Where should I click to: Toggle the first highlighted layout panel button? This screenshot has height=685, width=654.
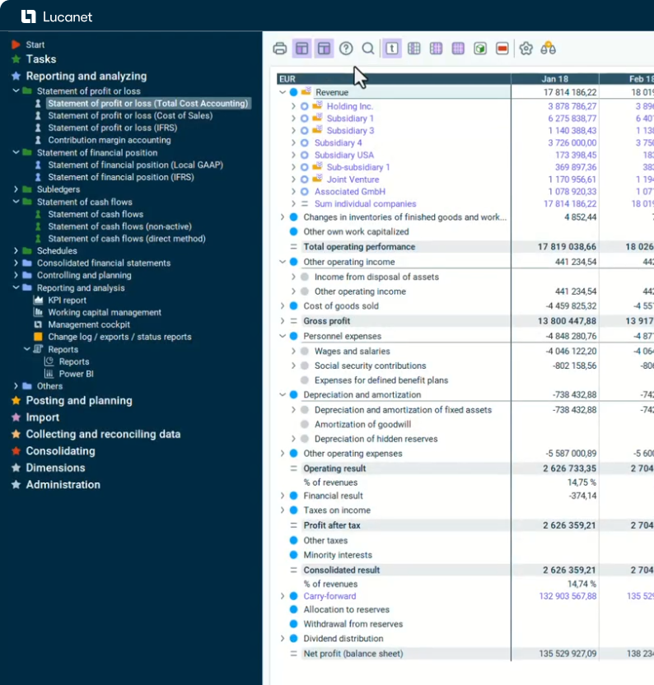tap(301, 49)
